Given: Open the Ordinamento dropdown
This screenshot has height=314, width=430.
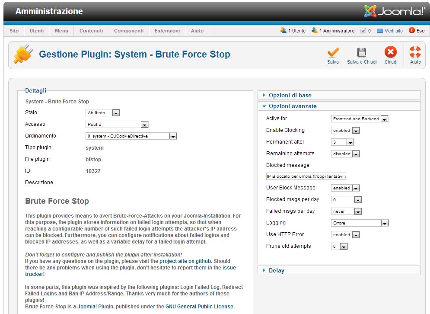Looking at the screenshot, I should point(131,136).
